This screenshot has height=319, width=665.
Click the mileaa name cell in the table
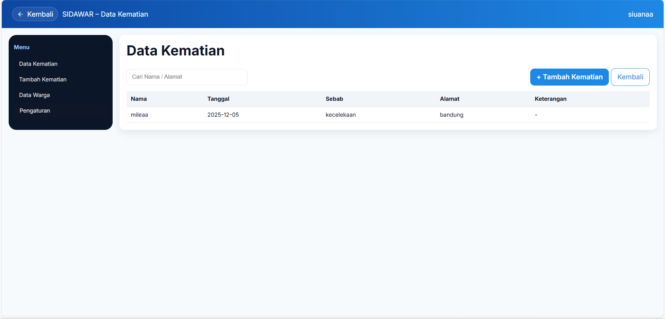point(139,115)
